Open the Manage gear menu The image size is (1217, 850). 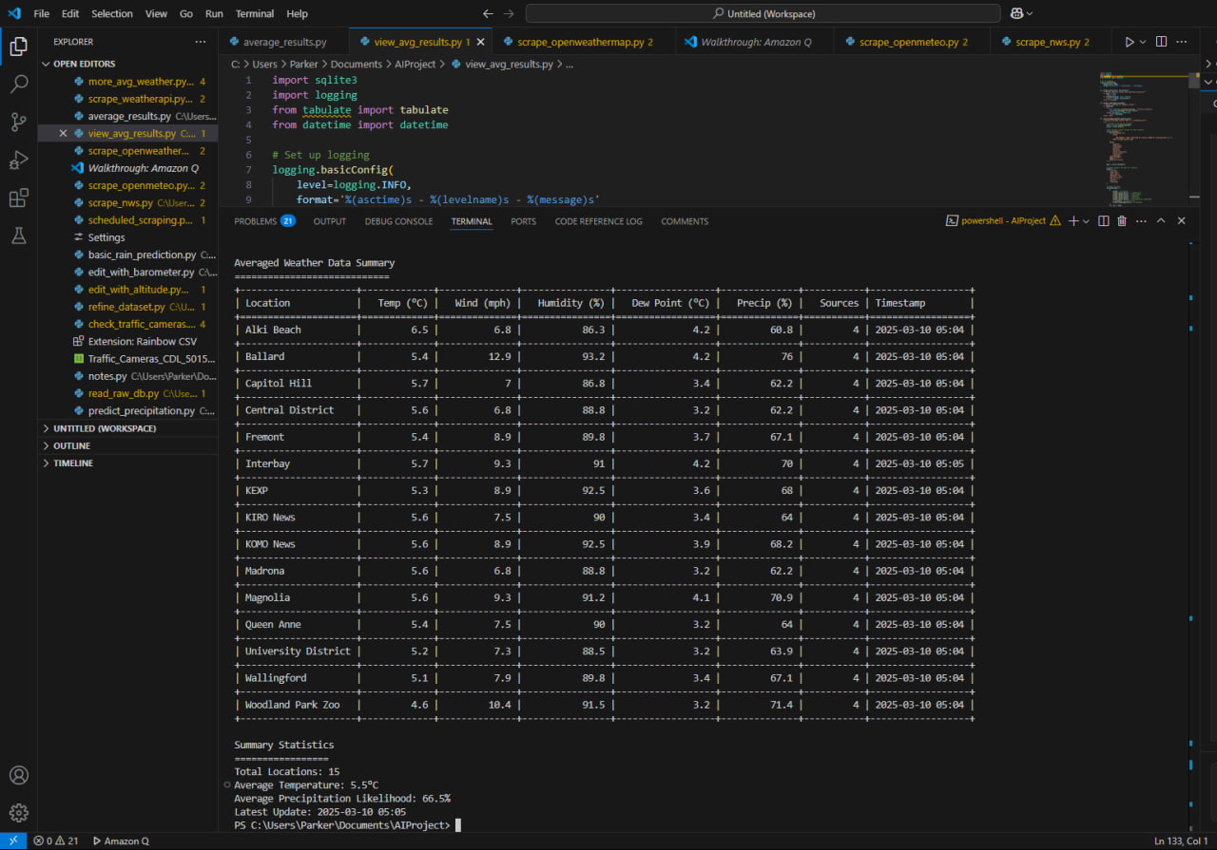click(18, 813)
